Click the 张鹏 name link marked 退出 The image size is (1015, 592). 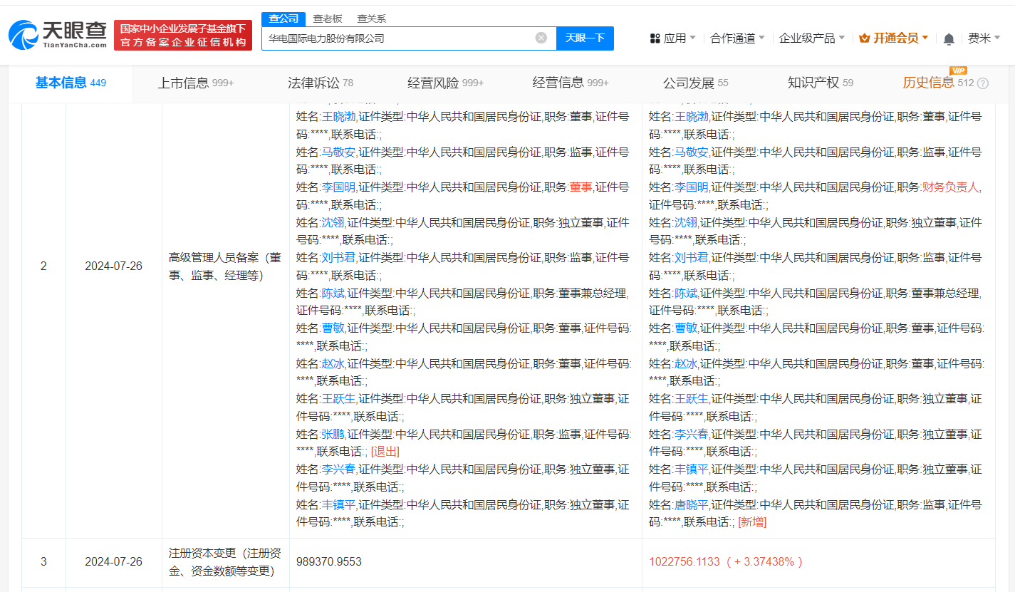(333, 434)
